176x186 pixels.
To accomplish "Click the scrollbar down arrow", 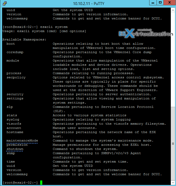I will (x=173, y=183).
